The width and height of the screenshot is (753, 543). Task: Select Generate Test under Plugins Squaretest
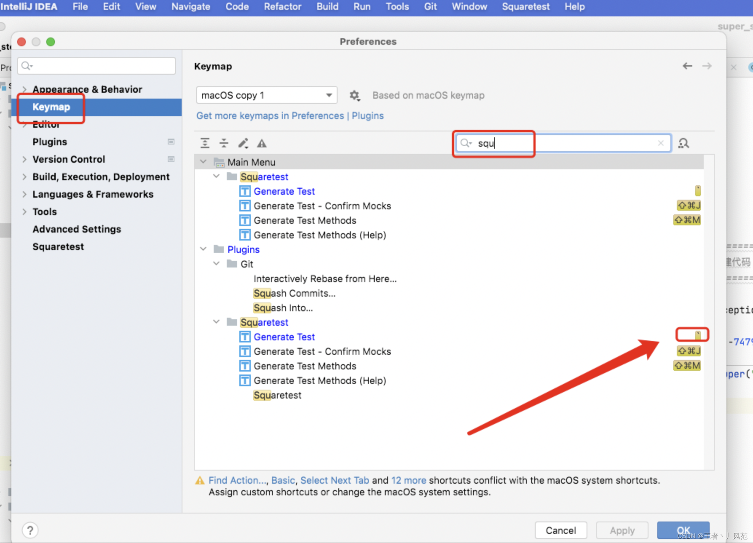click(284, 337)
